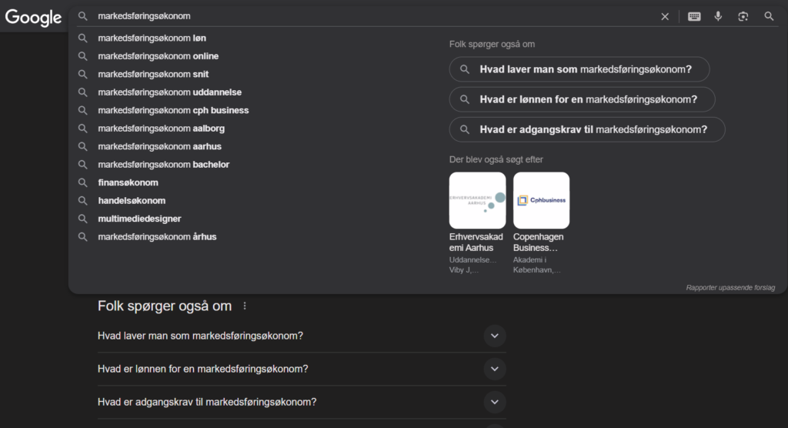Click the Google logo
Viewport: 788px width, 428px height.
(x=33, y=17)
